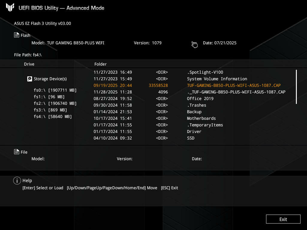Click the Help info icon
Screen dimensions: 307x230
coord(17,180)
